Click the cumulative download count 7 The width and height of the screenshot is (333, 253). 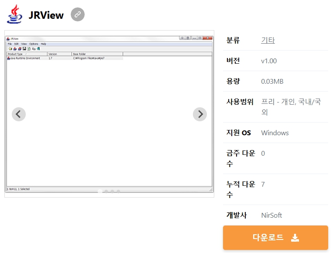pyautogui.click(x=263, y=185)
